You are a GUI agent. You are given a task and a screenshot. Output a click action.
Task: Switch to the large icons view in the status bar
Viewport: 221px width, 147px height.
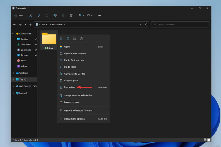tap(209, 140)
